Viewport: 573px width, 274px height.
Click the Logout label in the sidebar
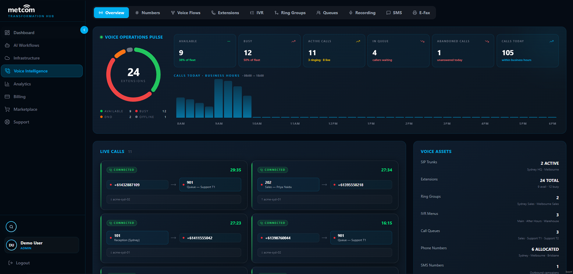(x=23, y=263)
